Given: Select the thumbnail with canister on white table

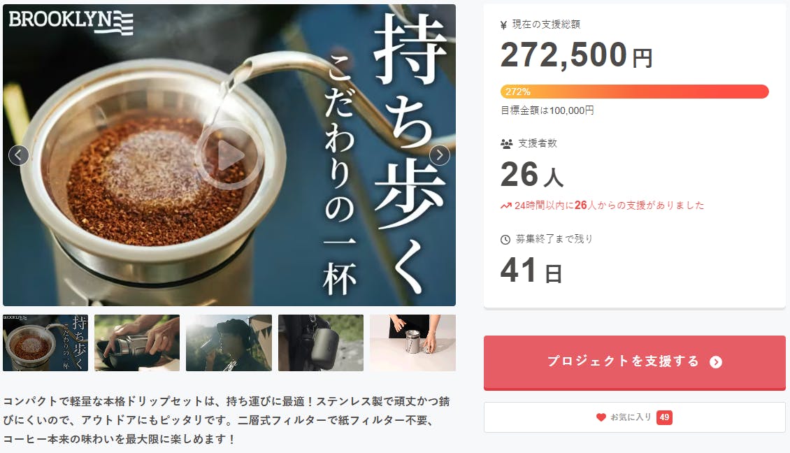Looking at the screenshot, I should (412, 343).
